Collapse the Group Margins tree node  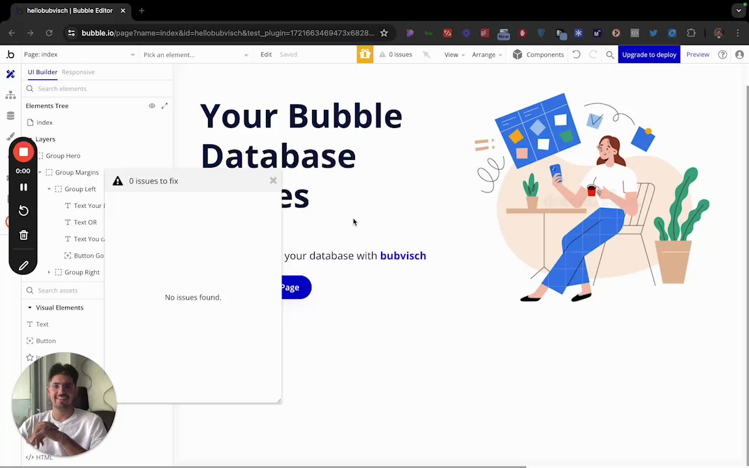40,172
